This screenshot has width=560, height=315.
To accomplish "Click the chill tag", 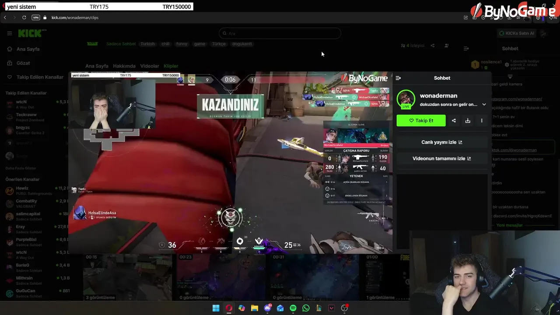I will coord(165,44).
